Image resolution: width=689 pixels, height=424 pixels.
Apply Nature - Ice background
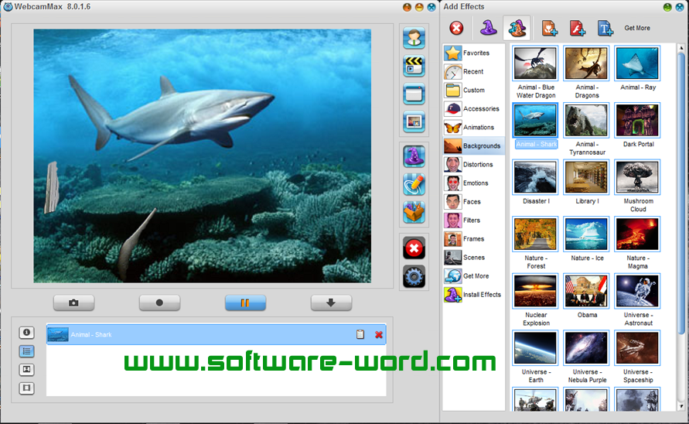(586, 234)
